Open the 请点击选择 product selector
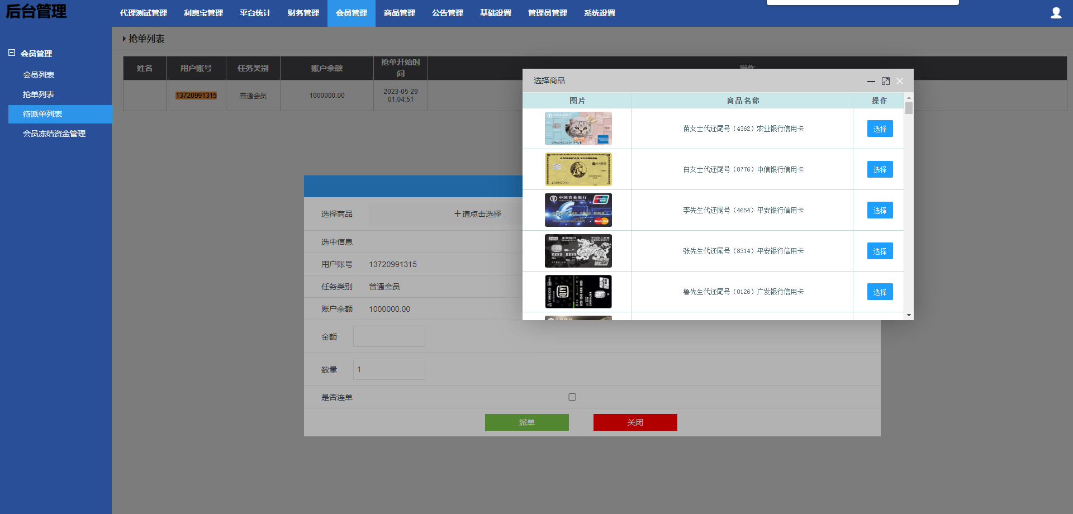1073x514 pixels. click(x=478, y=214)
